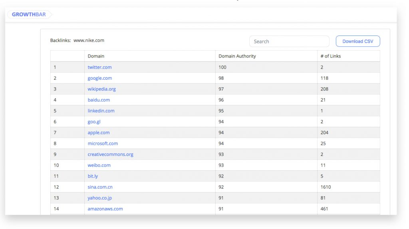The image size is (409, 229).
Task: Sort by Domain Authority column header
Action: [237, 56]
